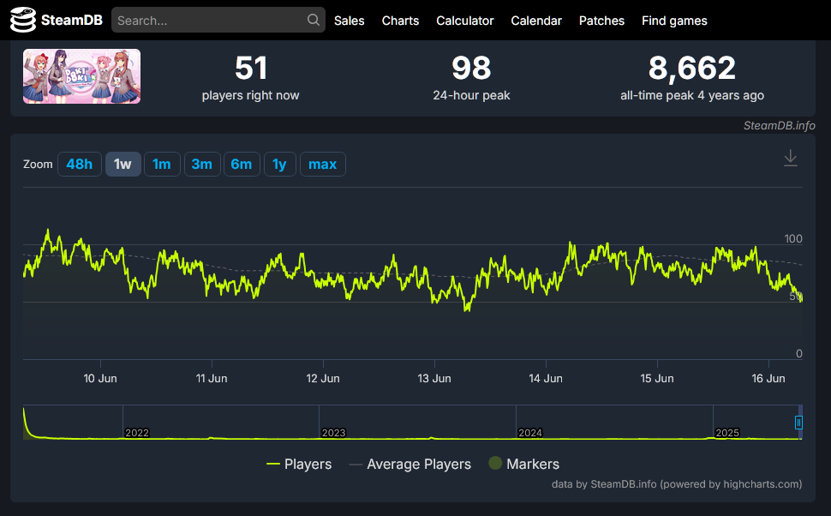Click the '15 Jun' axis label
The width and height of the screenshot is (831, 516).
(x=656, y=379)
